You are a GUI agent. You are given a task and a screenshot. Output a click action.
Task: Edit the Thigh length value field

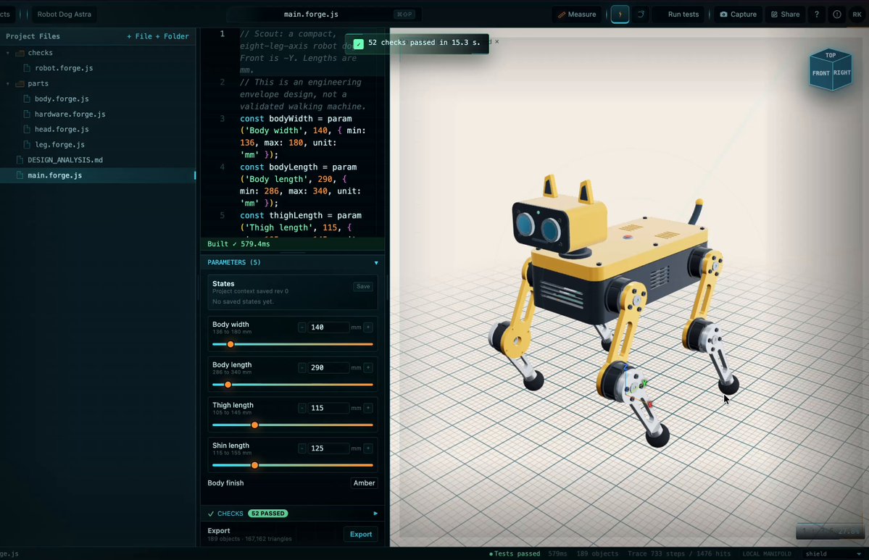328,409
